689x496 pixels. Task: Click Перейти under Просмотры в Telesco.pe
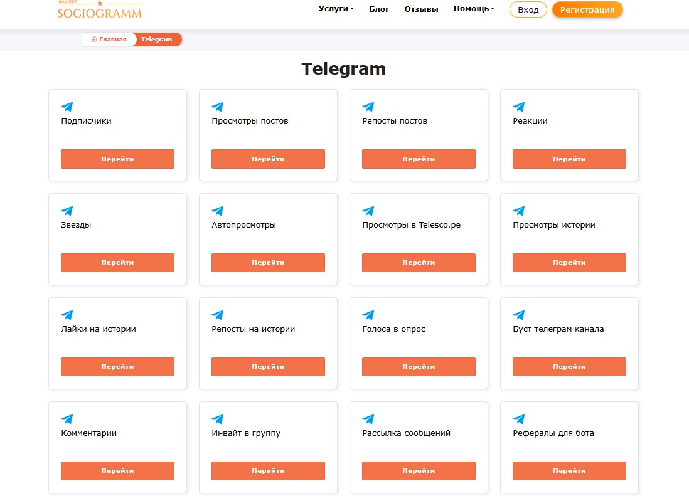(419, 263)
